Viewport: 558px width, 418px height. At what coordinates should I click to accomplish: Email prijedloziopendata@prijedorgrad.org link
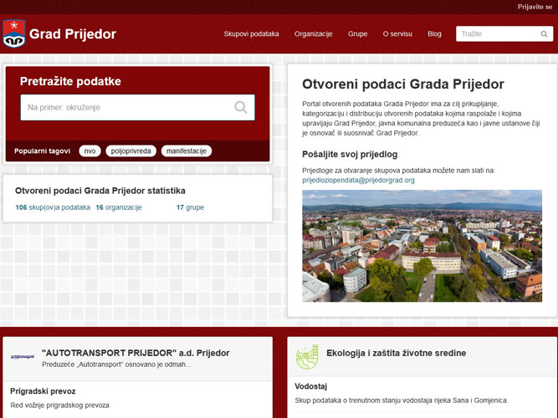tap(358, 180)
